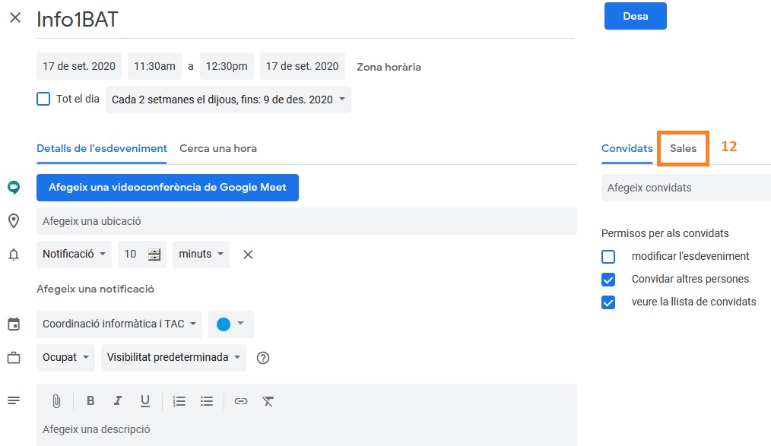Image resolution: width=771 pixels, height=446 pixels.
Task: Add a Google Meet videoconference
Action: click(x=167, y=187)
